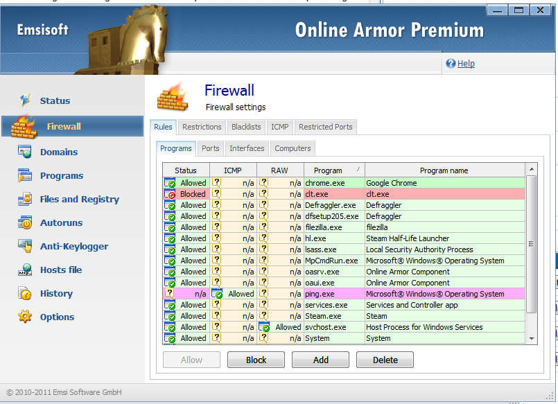Open Domains using its globe icon
Image resolution: width=558 pixels, height=404 pixels.
[x=25, y=152]
